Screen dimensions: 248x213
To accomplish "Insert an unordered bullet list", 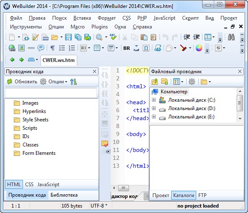I will tap(62, 48).
